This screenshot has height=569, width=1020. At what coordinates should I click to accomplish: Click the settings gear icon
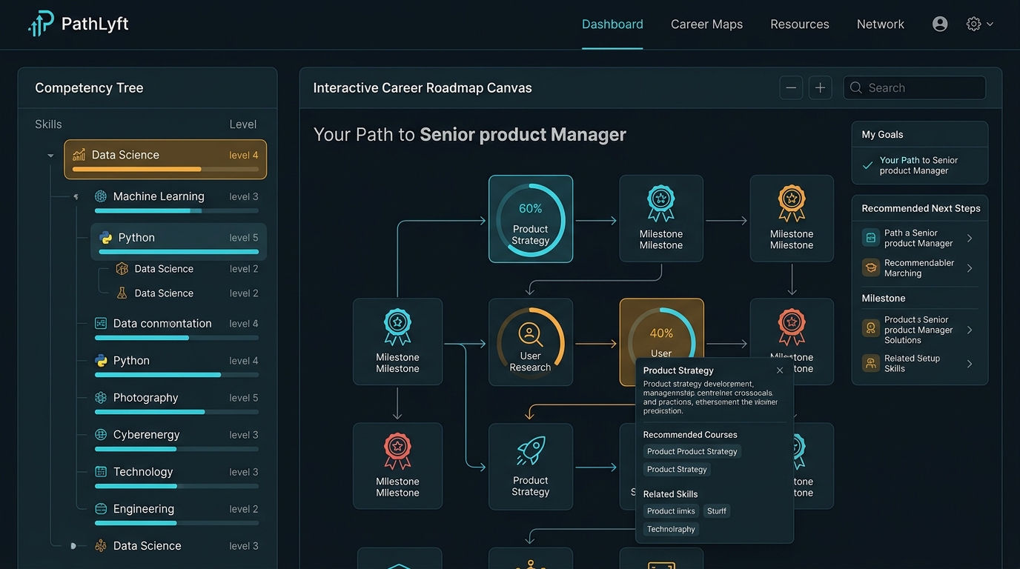click(973, 24)
